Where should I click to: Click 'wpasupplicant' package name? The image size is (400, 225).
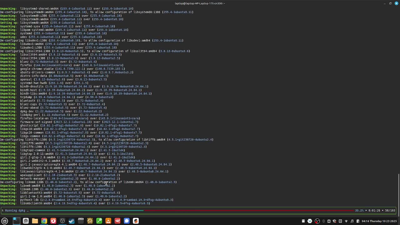[x=31, y=175]
